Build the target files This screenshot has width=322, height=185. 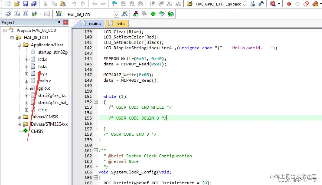pos(17,14)
